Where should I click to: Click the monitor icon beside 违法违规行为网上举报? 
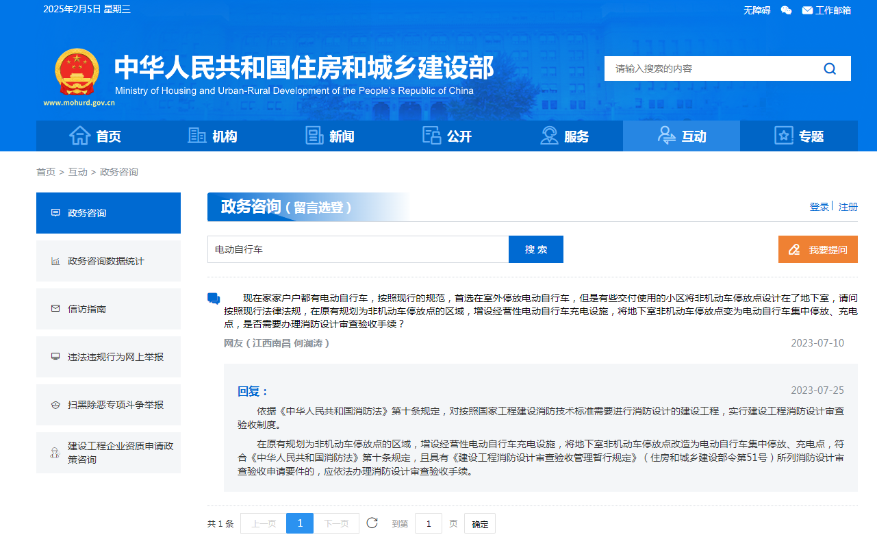(55, 357)
